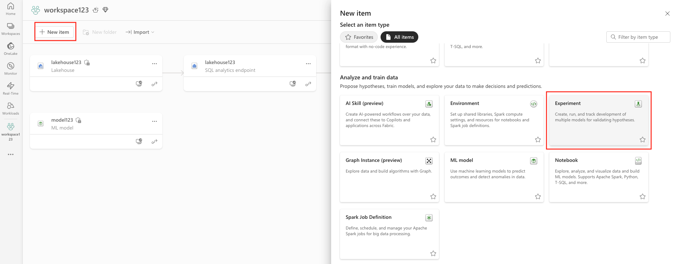
Task: Expand the Import dropdown
Action: tap(140, 32)
